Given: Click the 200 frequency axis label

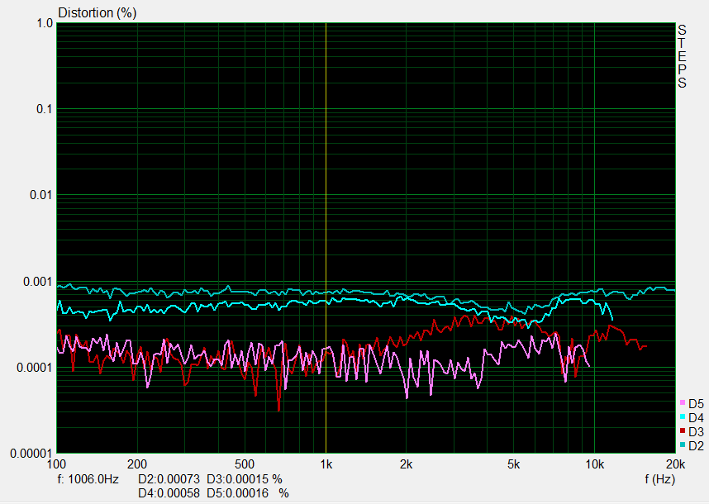Looking at the screenshot, I should pos(137,464).
